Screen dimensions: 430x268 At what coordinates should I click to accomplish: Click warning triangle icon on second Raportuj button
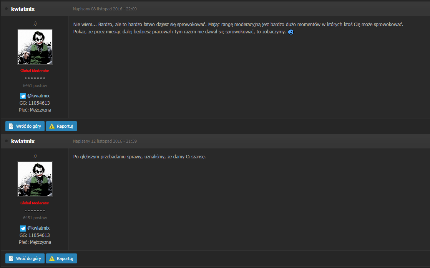pyautogui.click(x=52, y=258)
